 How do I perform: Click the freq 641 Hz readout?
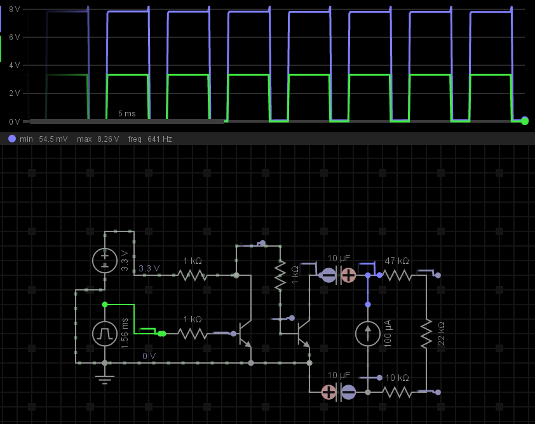(150, 139)
